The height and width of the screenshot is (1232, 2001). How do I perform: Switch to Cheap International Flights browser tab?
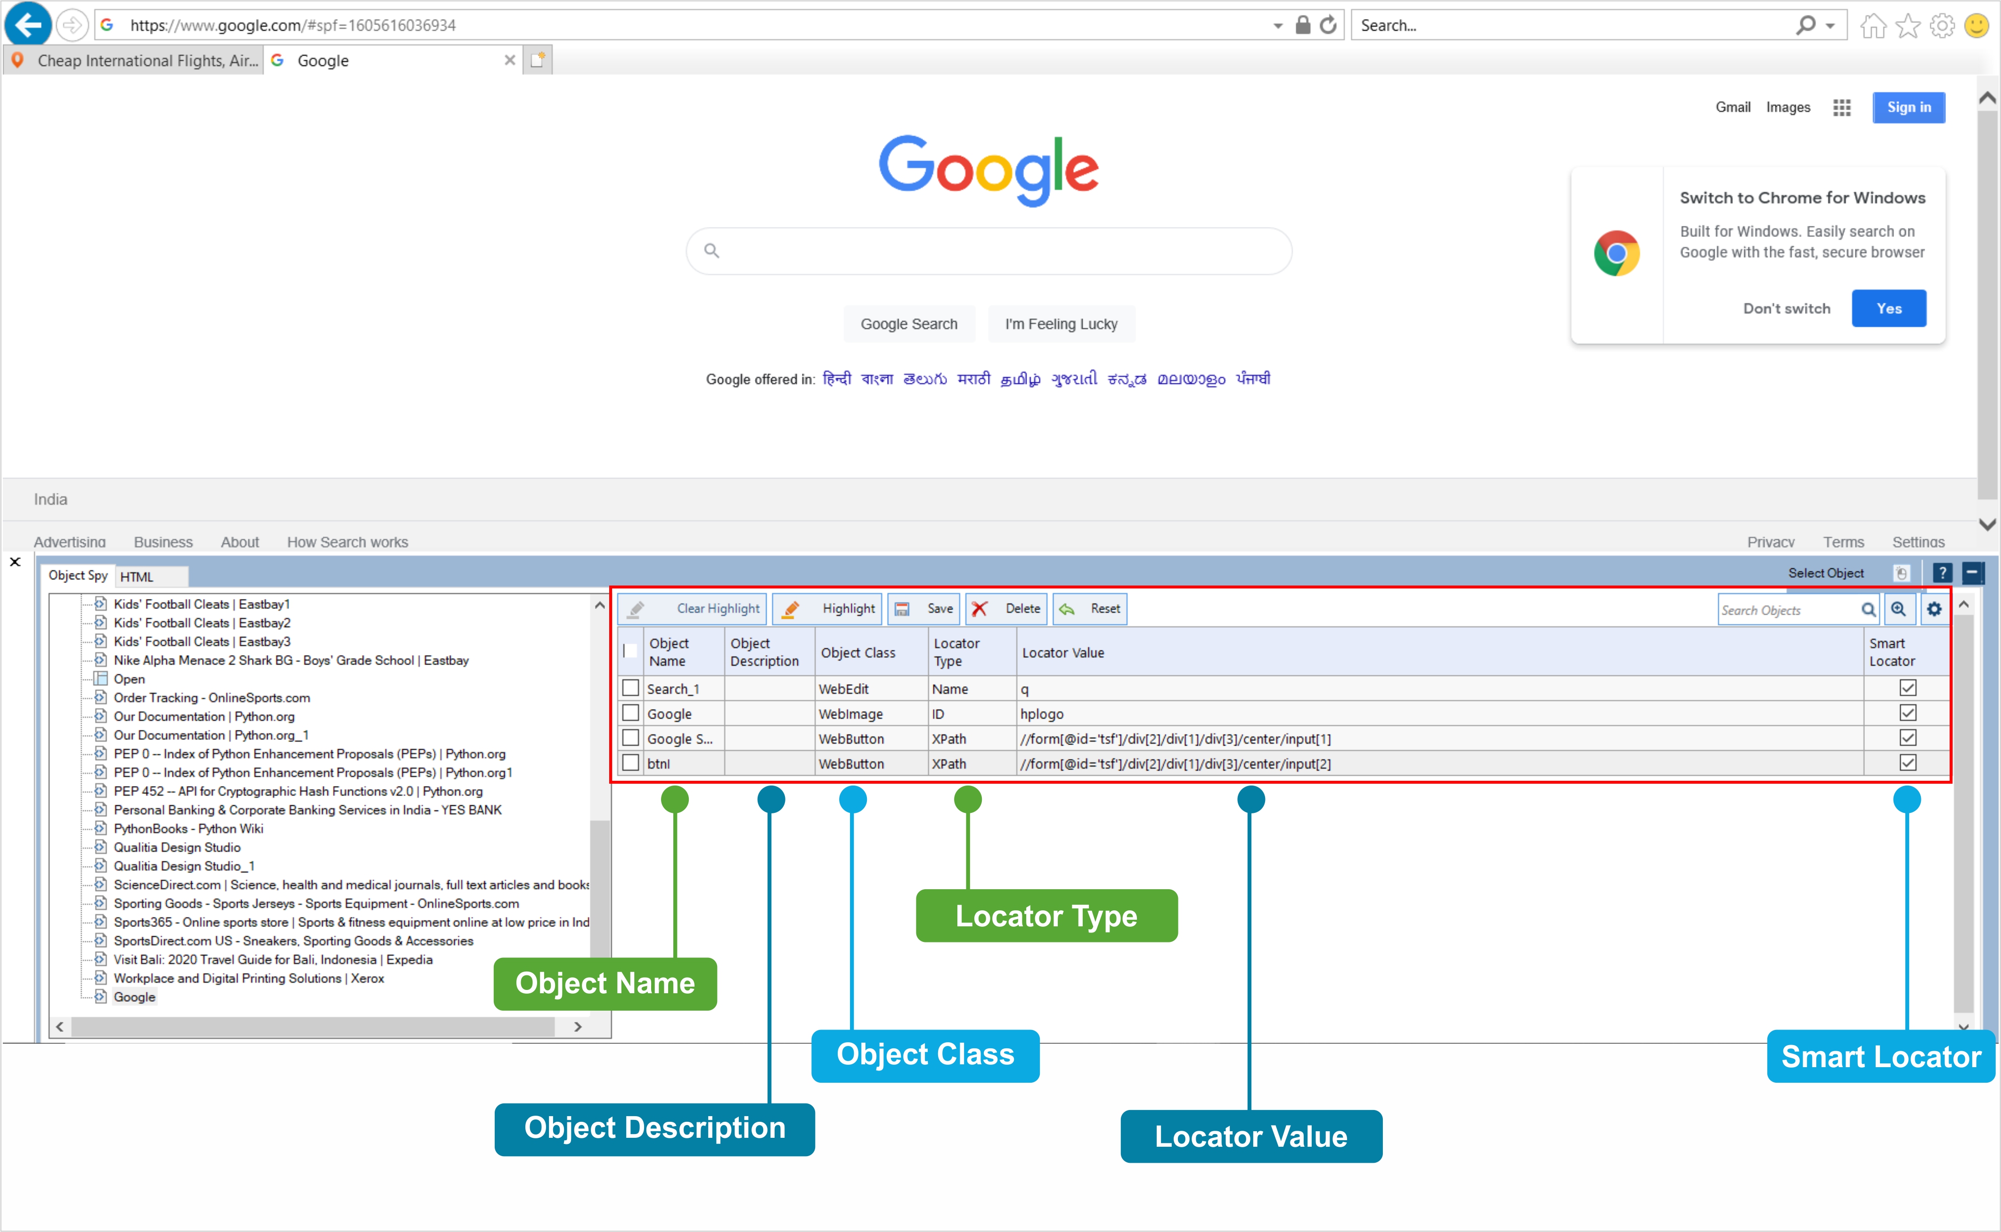(x=134, y=60)
